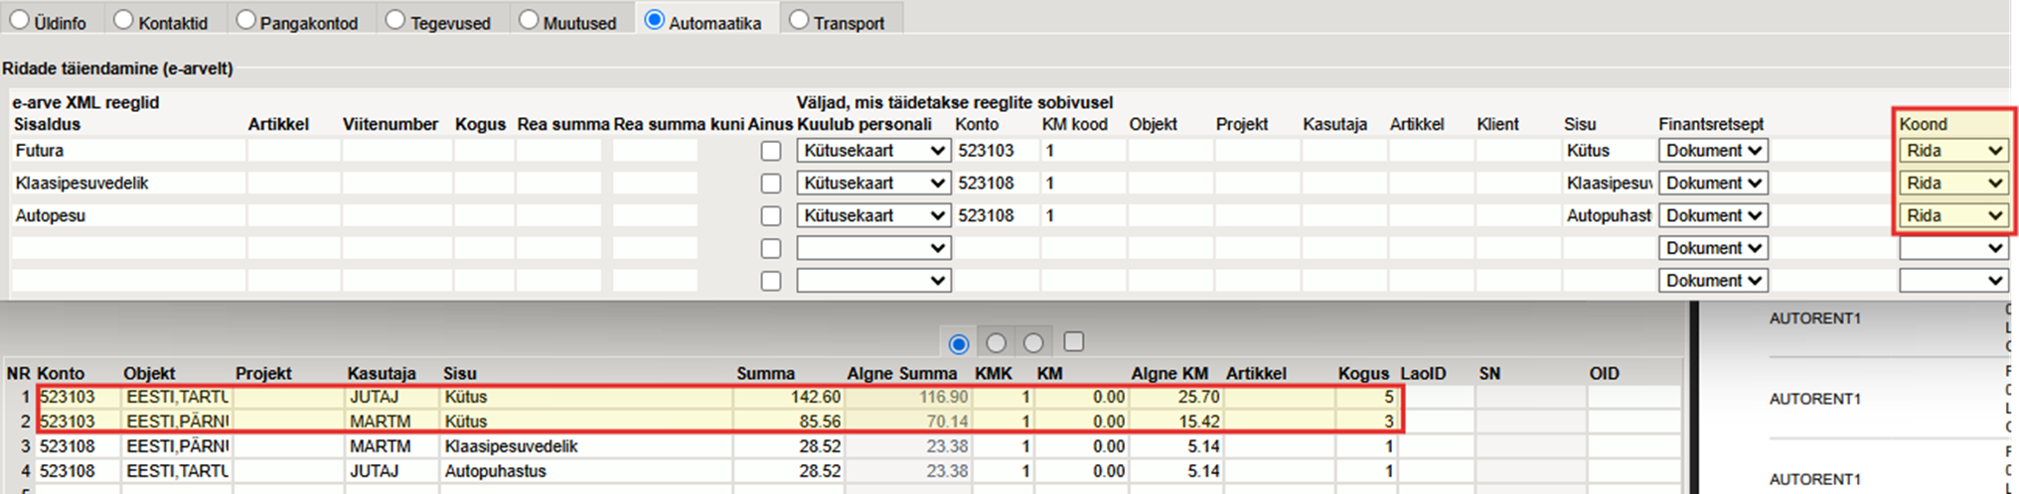Select the Üldinfo radio tab
This screenshot has width=2019, height=494.
(20, 21)
